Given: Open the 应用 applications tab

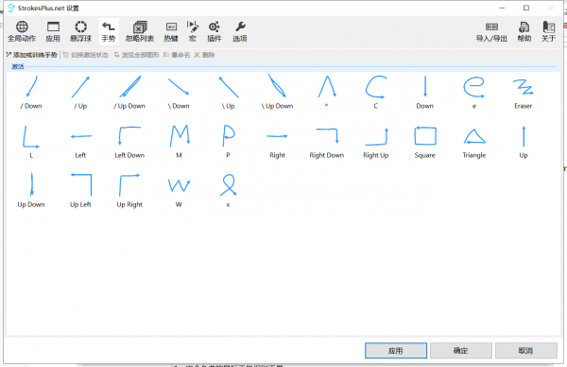Looking at the screenshot, I should coord(53,31).
